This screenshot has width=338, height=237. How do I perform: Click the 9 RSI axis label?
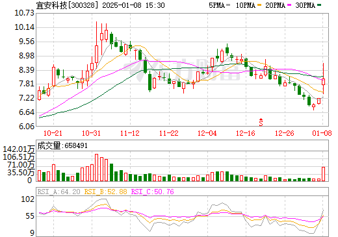click(32, 233)
